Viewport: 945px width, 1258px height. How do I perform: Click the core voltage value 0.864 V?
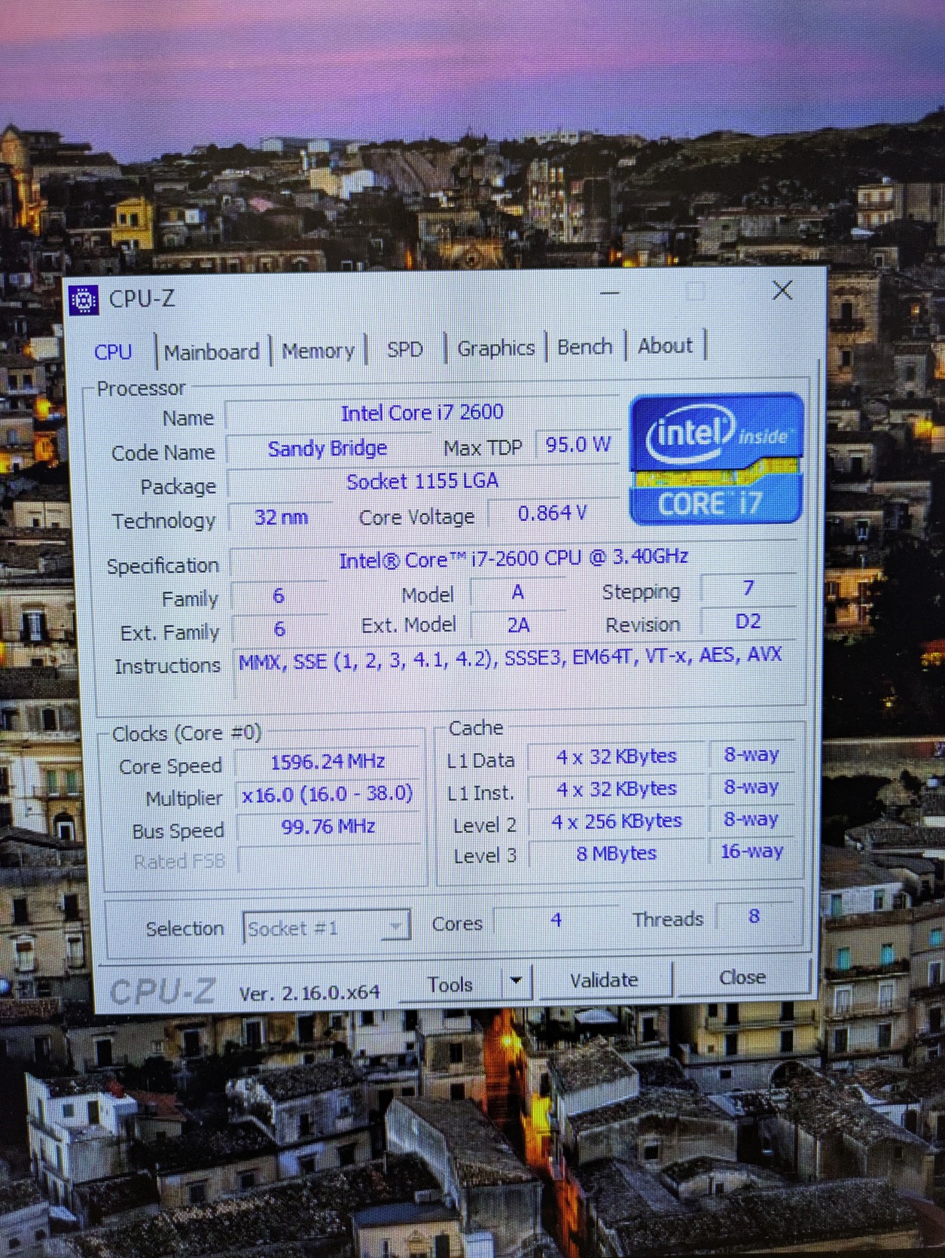point(552,513)
